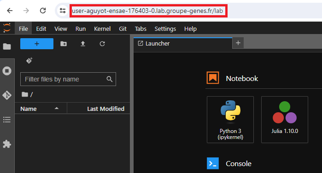The image size is (322, 173).
Task: Open the Tabs menu
Action: click(141, 29)
